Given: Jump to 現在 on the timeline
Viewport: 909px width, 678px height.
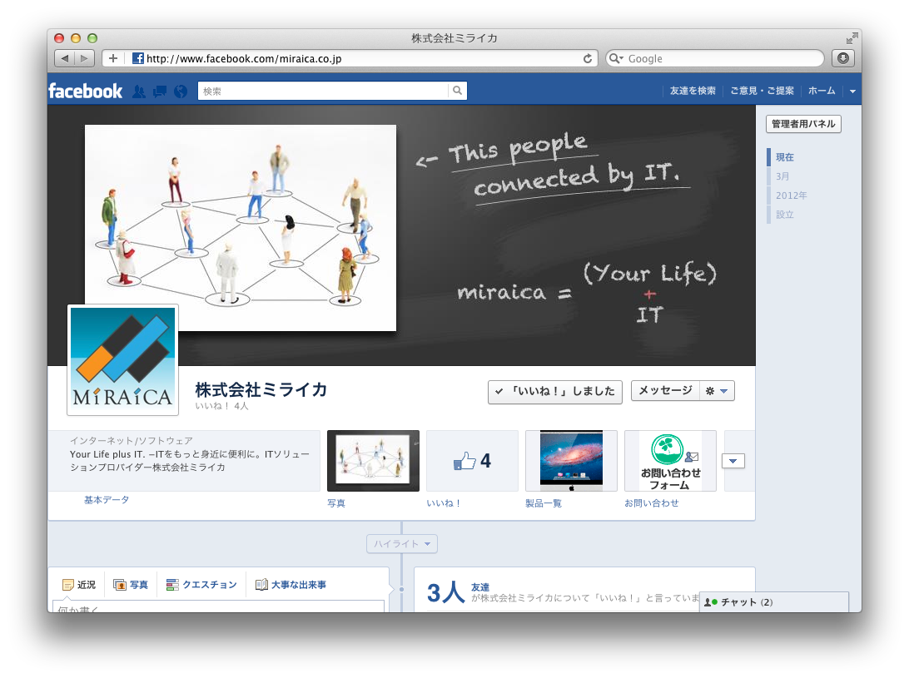Looking at the screenshot, I should 785,157.
